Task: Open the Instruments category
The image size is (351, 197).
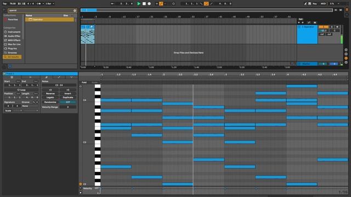Action: click(x=13, y=32)
